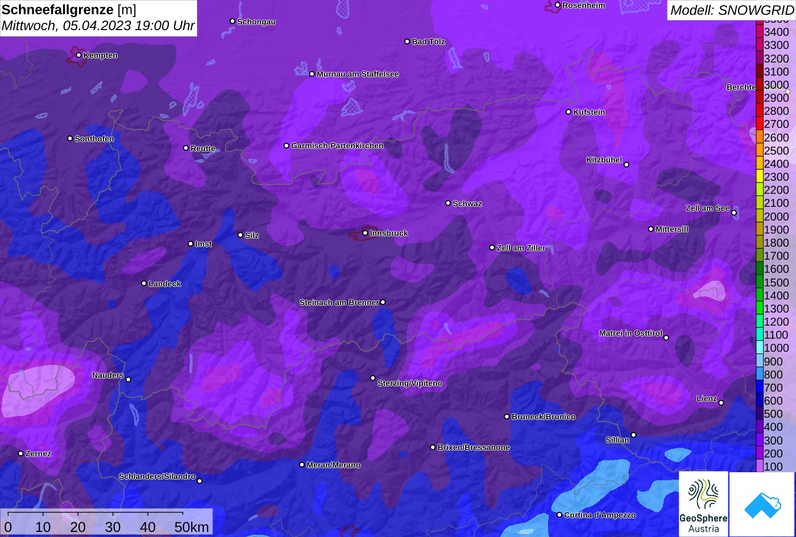The image size is (796, 537).
Task: Click the cyan 1000 m legend swatch
Action: click(760, 348)
